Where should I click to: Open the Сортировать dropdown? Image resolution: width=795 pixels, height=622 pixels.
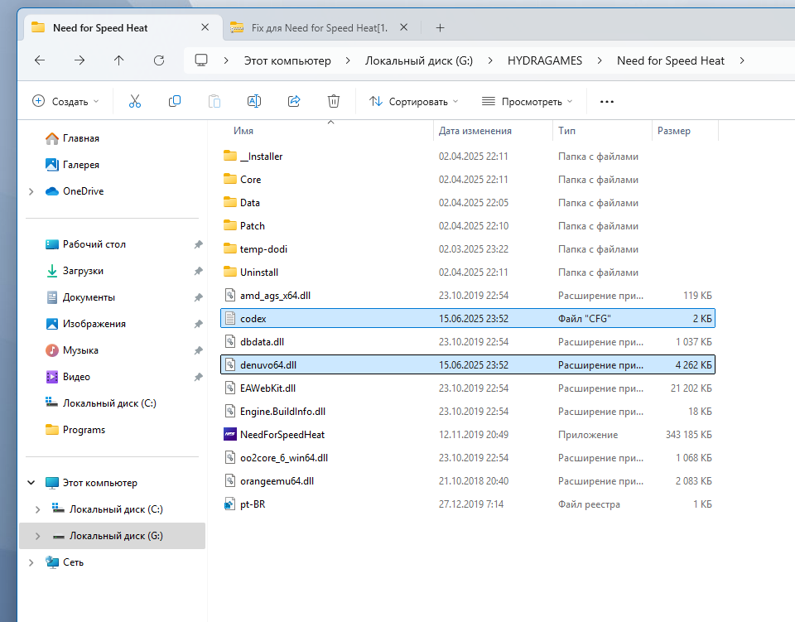[x=414, y=101]
